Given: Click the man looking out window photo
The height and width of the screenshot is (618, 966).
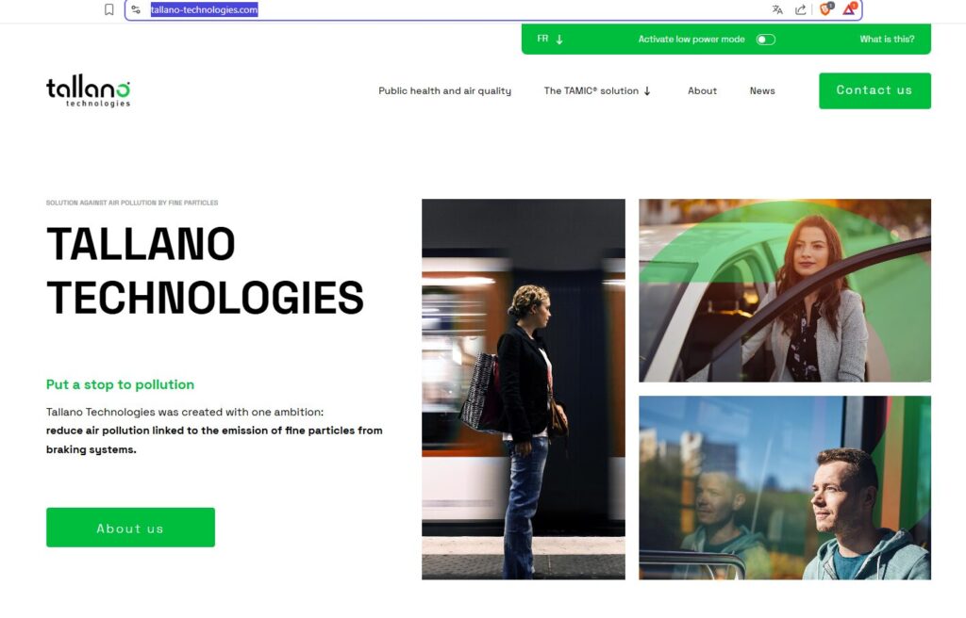Looking at the screenshot, I should pos(785,487).
